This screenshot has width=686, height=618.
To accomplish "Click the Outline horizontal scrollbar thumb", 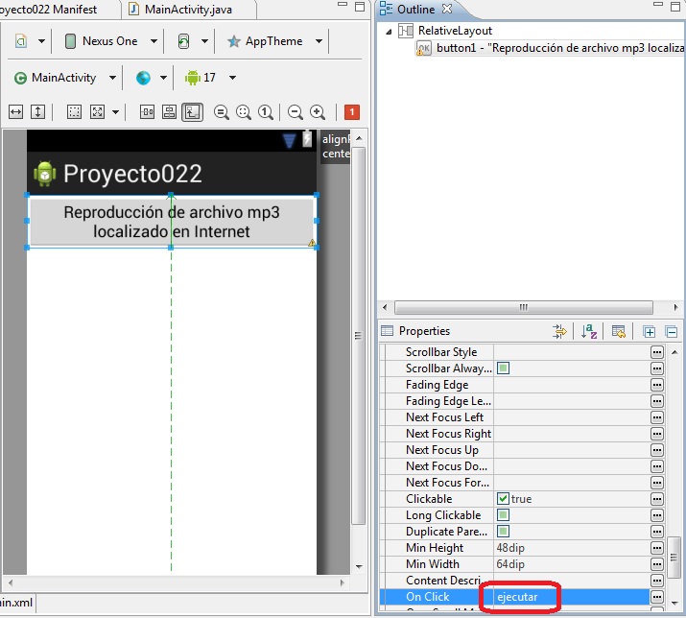I will click(523, 307).
